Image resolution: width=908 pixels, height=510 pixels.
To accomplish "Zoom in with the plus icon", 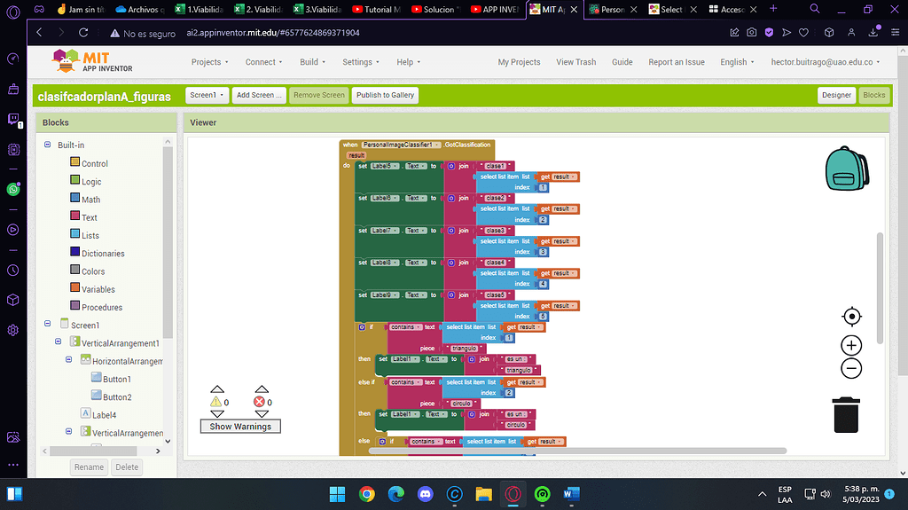I will point(851,346).
